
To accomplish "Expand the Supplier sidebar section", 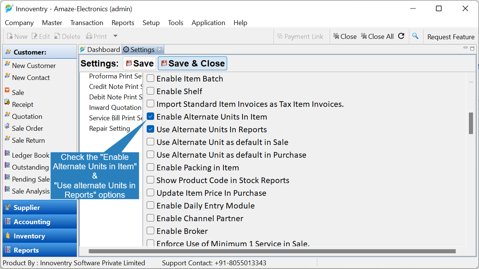I will tap(40, 207).
